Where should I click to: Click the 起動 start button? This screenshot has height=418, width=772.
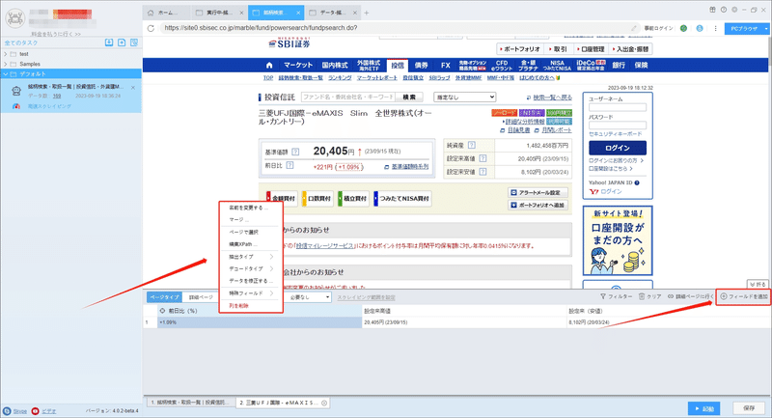coord(704,408)
